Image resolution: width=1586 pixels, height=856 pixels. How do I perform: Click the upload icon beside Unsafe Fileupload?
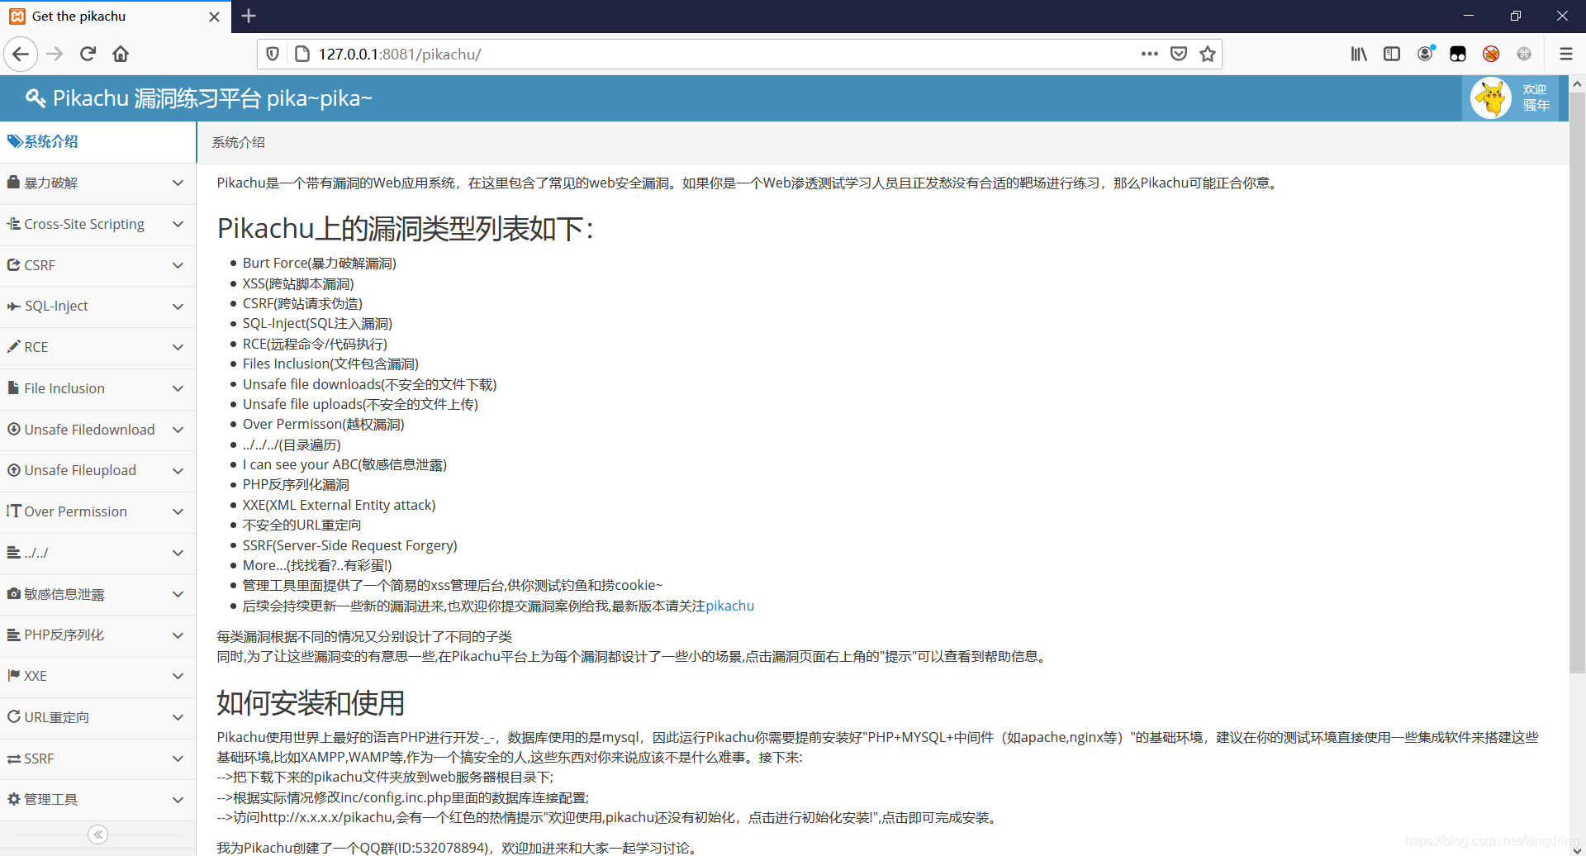click(x=13, y=470)
